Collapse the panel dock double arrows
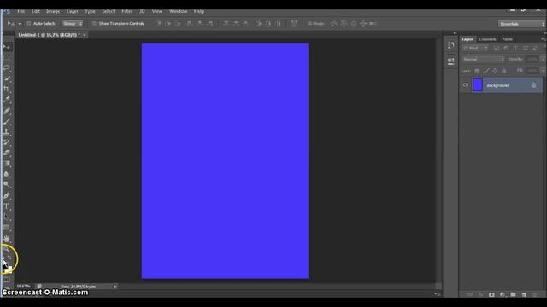The width and height of the screenshot is (547, 307). point(455,33)
